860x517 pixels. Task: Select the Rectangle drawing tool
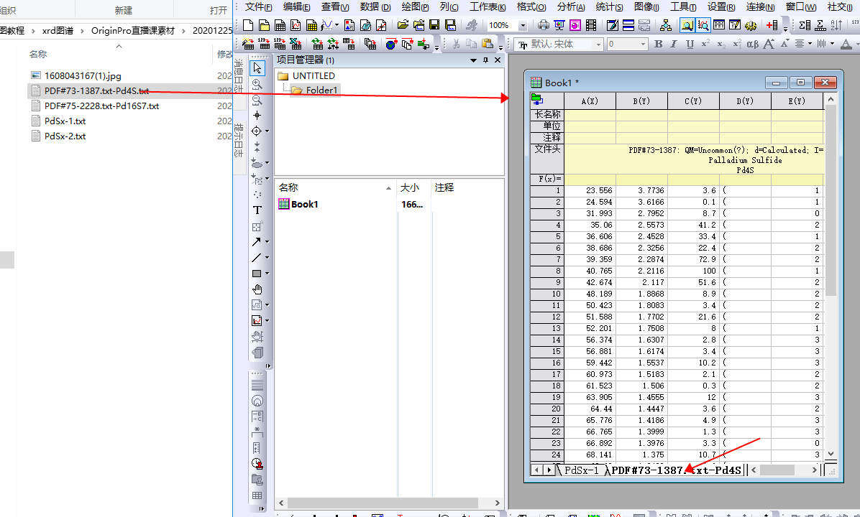256,274
